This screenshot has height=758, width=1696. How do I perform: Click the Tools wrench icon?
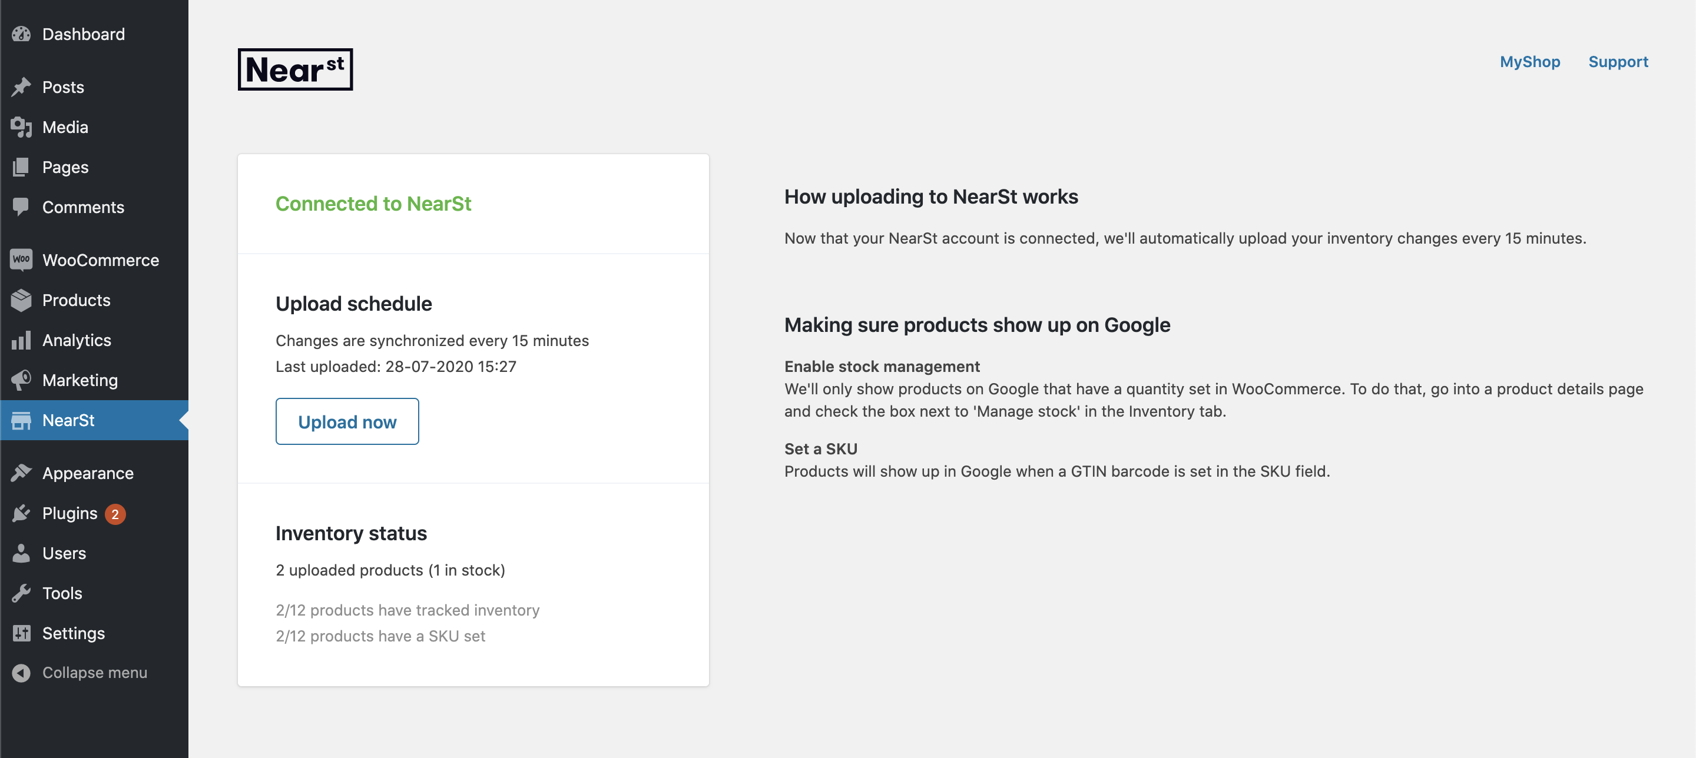pyautogui.click(x=21, y=593)
